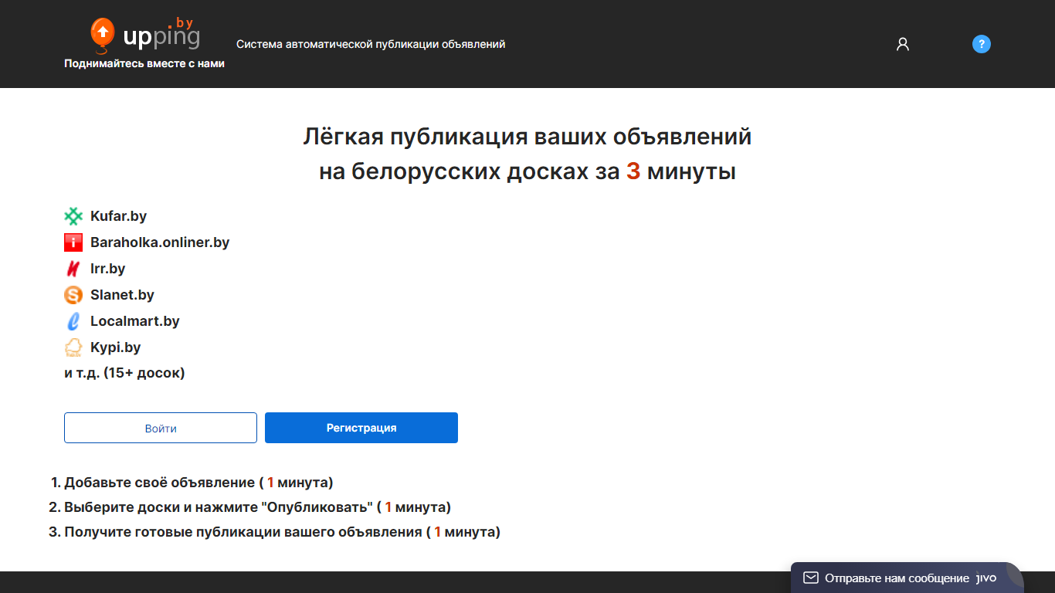The height and width of the screenshot is (593, 1055).
Task: Click the Kufar.by green logo icon
Action: tap(73, 216)
